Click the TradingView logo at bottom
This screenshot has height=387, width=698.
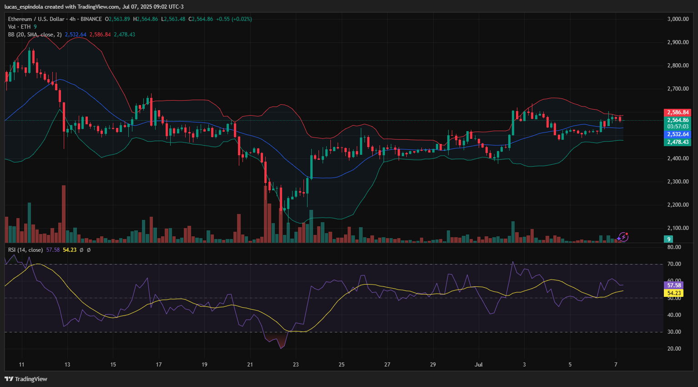pos(26,379)
